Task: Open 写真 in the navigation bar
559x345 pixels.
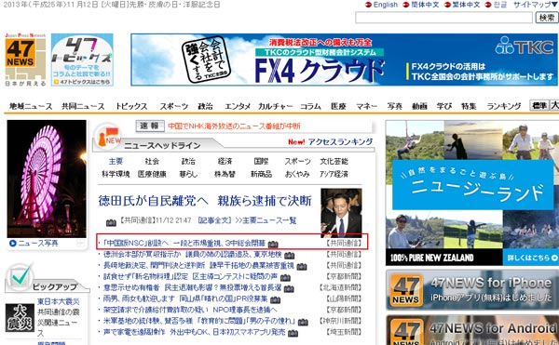Action: (395, 106)
